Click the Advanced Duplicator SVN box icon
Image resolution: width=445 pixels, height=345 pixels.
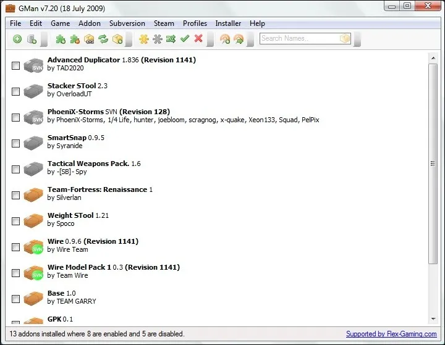[x=33, y=65]
